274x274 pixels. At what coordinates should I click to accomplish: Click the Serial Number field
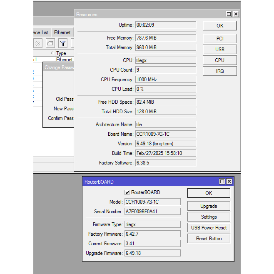pyautogui.click(x=152, y=212)
